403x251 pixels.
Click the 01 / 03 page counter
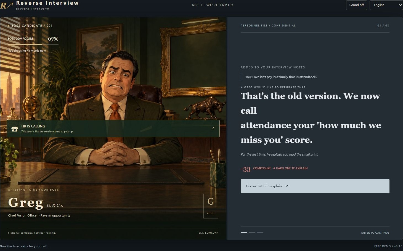point(383,26)
